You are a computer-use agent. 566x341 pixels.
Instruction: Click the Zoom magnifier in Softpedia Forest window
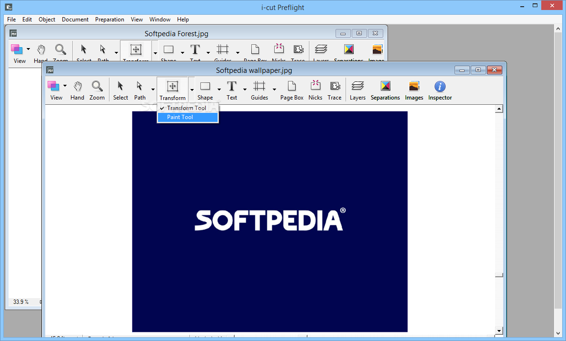(60, 50)
